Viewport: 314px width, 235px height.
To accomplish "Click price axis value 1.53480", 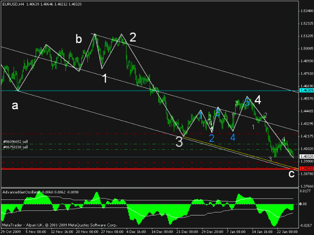I will coord(307,11).
